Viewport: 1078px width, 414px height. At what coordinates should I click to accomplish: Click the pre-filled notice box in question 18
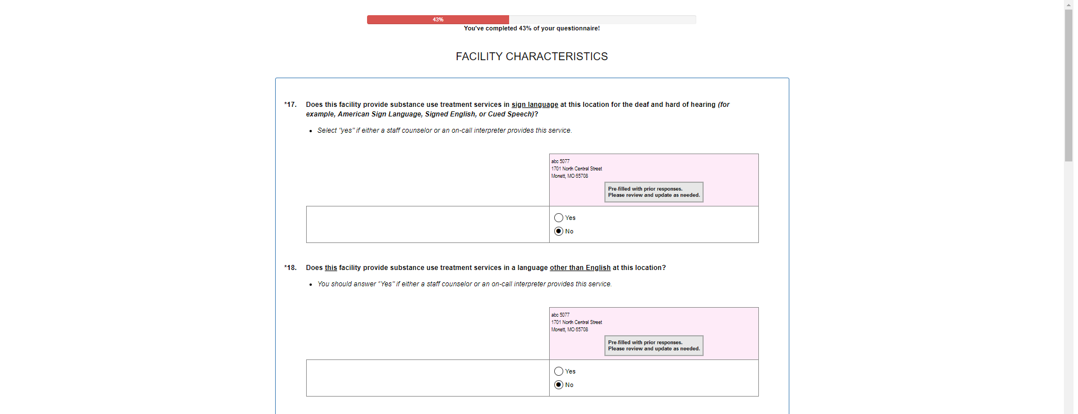[x=653, y=346]
